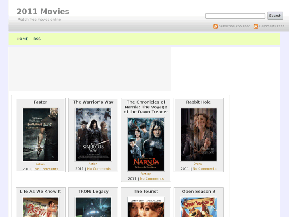289x217 pixels.
Task: Open the Open Season 3 title
Action: 199,192
